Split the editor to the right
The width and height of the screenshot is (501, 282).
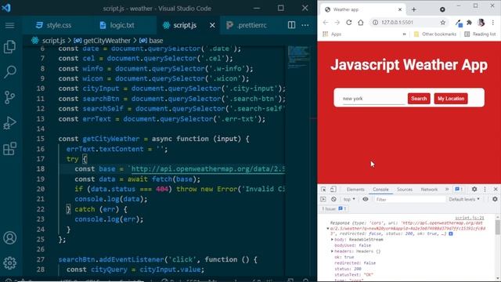[x=291, y=25]
